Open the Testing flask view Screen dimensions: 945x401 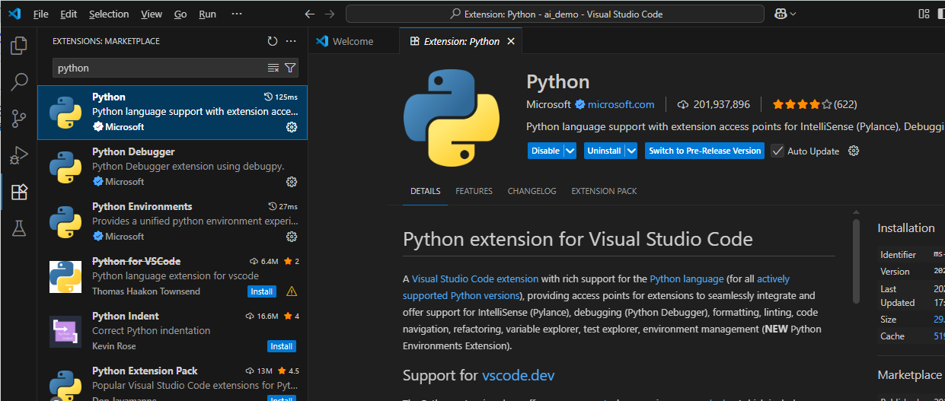point(19,228)
